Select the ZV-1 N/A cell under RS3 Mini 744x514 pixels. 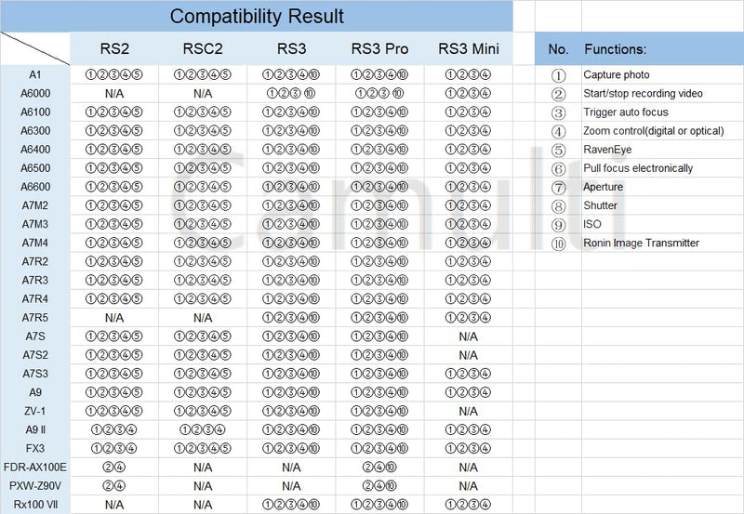coord(469,411)
